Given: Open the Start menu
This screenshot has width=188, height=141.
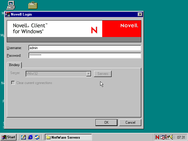Looking at the screenshot, I should point(9,137).
